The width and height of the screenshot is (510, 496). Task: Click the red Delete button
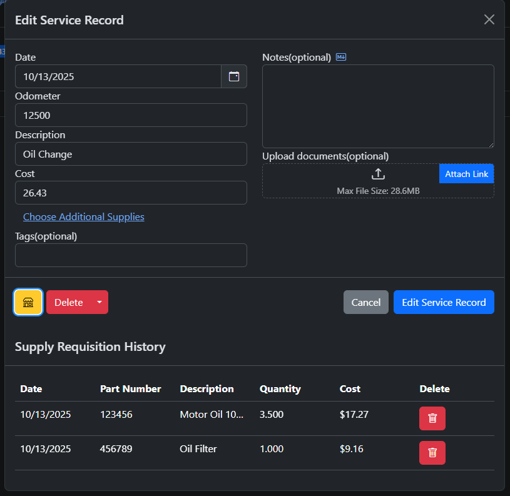coord(68,302)
